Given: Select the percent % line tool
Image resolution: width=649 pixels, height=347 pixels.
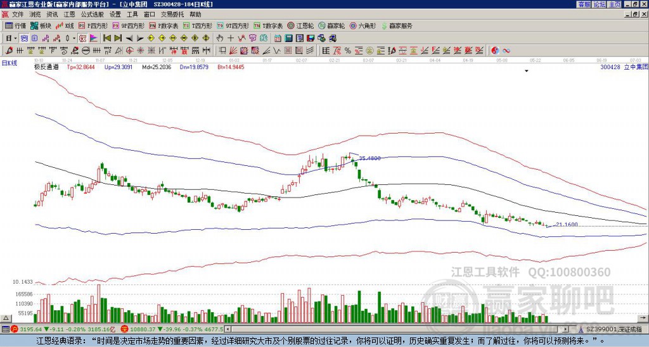Looking at the screenshot, I should coord(348,51).
